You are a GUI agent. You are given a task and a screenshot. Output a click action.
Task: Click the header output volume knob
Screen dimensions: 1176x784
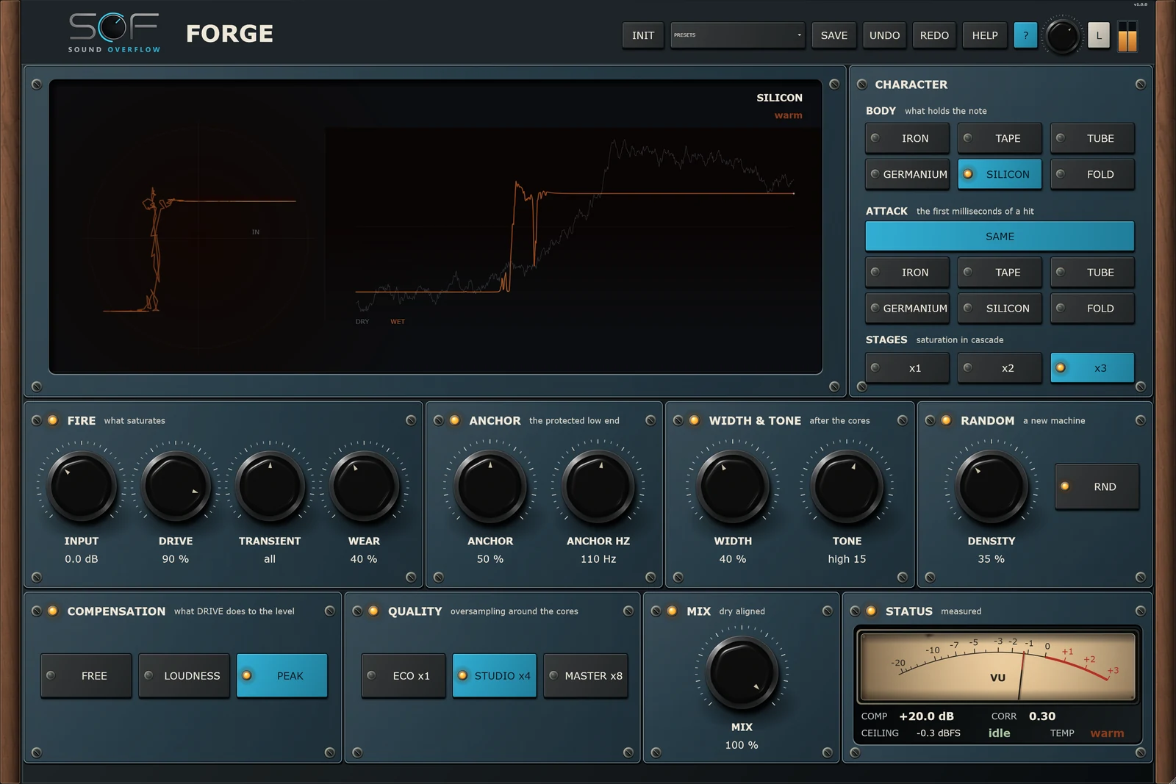pyautogui.click(x=1062, y=36)
